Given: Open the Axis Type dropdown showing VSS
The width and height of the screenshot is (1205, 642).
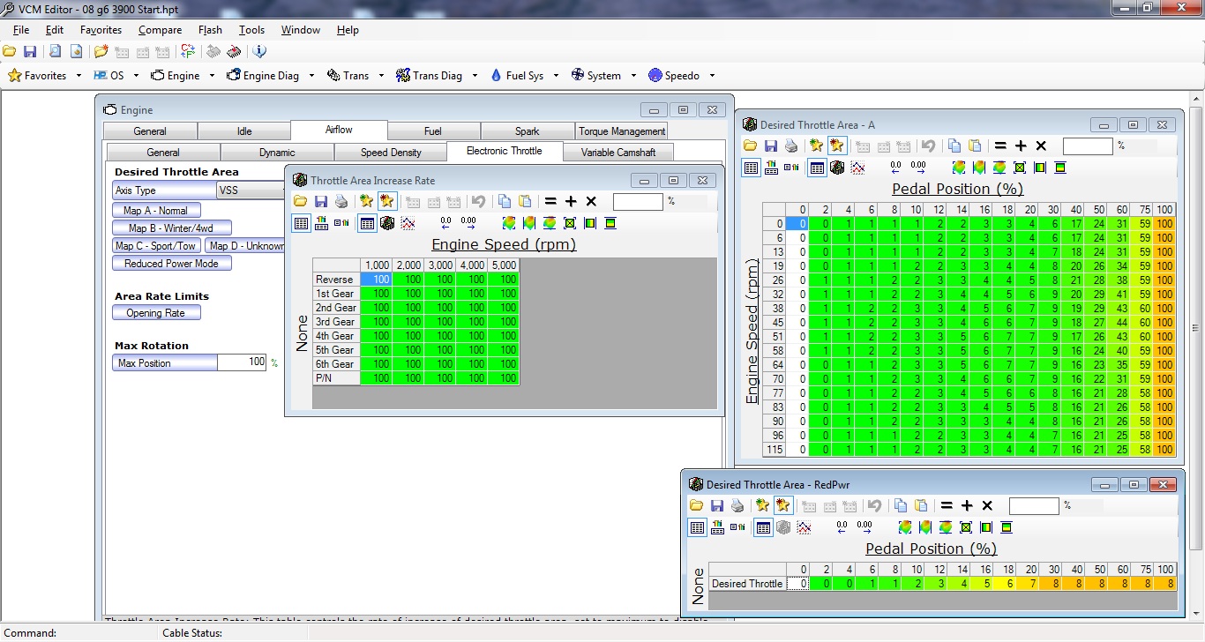Looking at the screenshot, I should tap(251, 190).
